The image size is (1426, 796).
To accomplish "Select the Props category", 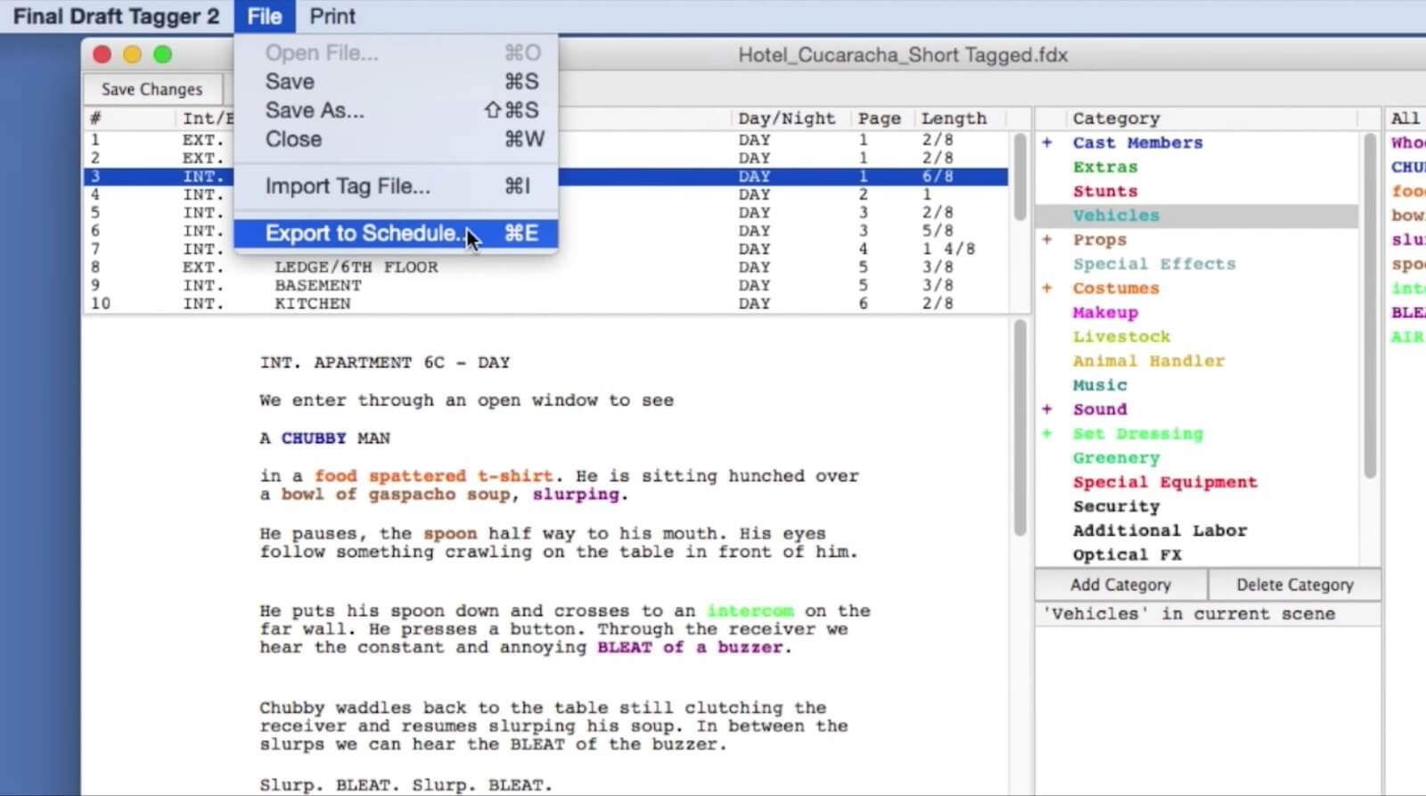I will pyautogui.click(x=1100, y=240).
